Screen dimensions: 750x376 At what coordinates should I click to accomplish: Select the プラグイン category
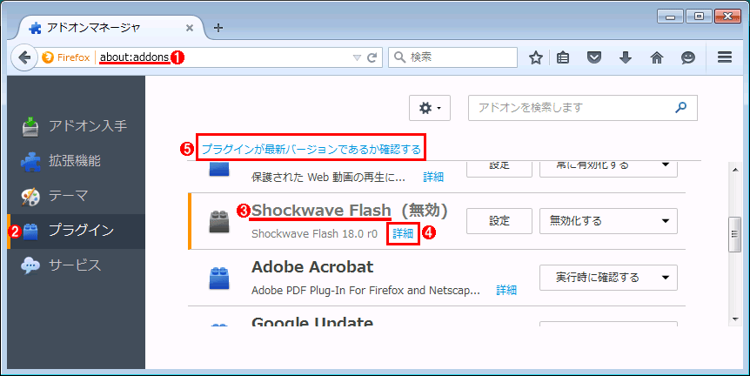pos(76,231)
